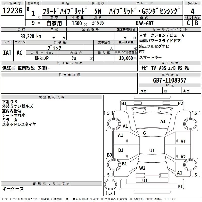
Task: Click the office notice キーケース
Action: [x=13, y=189]
